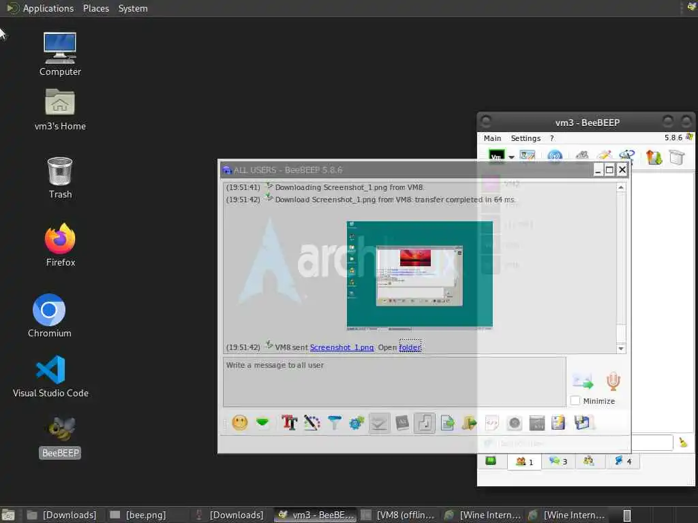Tick the Minimize checkbox
698x523 pixels.
[x=575, y=400]
